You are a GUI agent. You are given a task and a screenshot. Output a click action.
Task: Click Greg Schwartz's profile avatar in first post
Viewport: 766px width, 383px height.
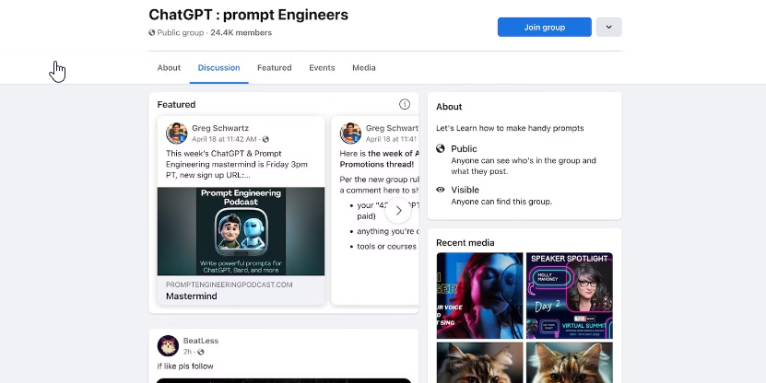click(x=177, y=133)
